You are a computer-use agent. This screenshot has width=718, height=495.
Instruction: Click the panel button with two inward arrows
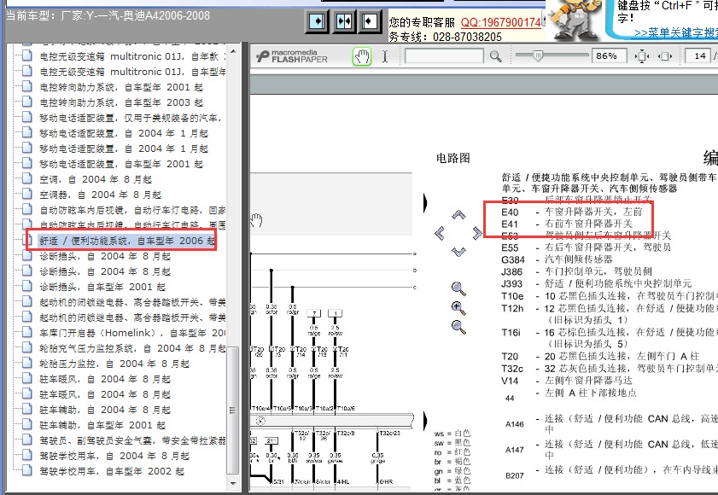tap(343, 21)
